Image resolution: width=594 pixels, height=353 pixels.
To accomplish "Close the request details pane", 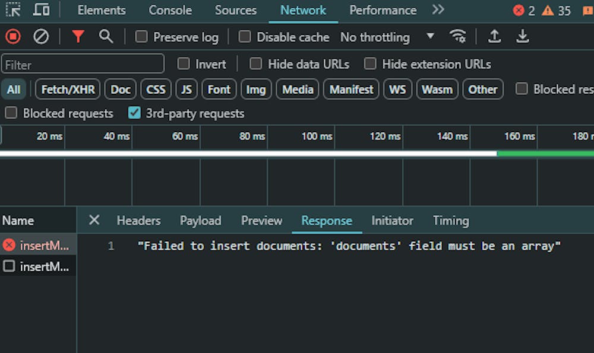I will [x=94, y=220].
